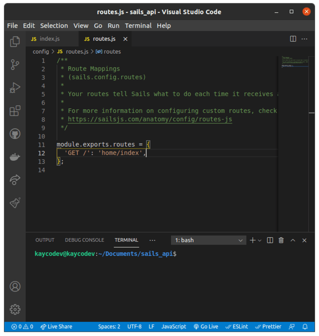This screenshot has height=336, width=319.
Task: Change end of line sequence LF
Action: coord(151,326)
